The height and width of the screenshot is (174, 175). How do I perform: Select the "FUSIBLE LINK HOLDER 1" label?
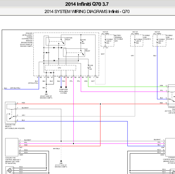[x=170, y=37]
